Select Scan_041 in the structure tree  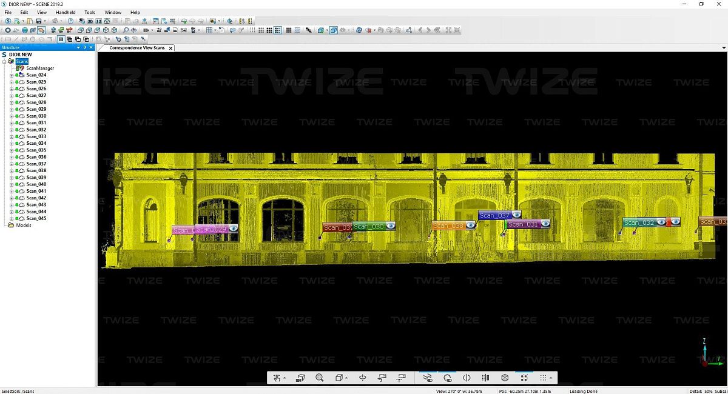tap(36, 192)
